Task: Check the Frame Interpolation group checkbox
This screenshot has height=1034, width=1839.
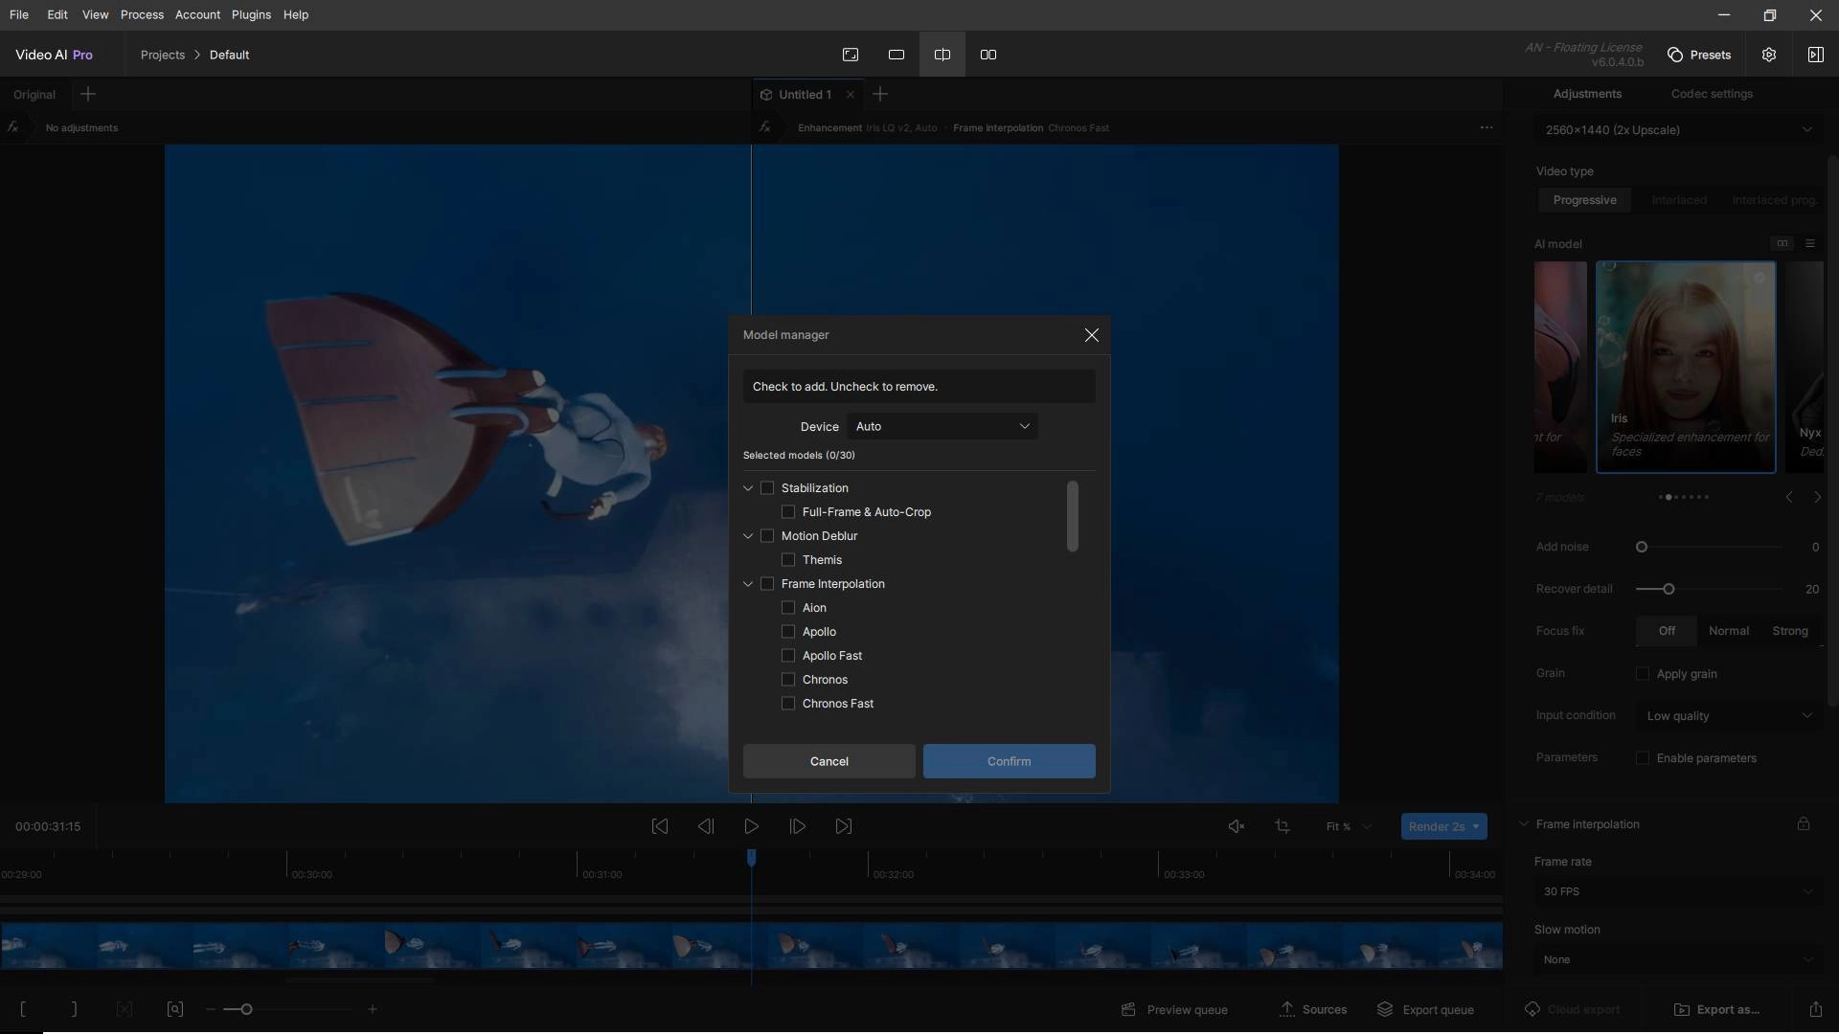Action: click(x=767, y=584)
